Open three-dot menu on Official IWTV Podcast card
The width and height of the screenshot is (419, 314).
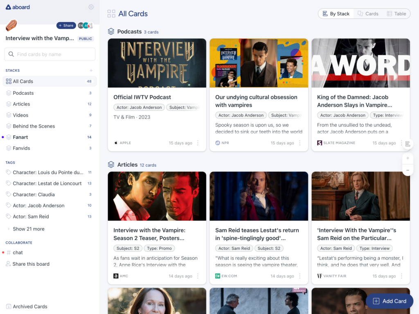(x=198, y=143)
